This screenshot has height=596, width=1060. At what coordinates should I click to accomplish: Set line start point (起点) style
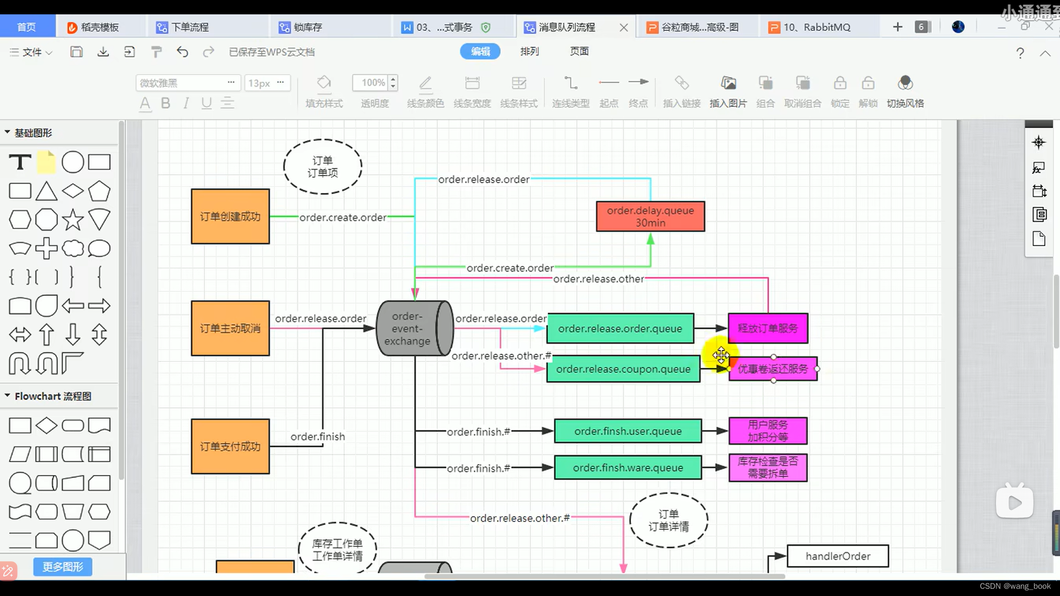[609, 91]
